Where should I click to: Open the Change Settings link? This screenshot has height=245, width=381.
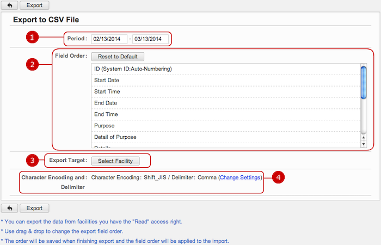point(240,177)
